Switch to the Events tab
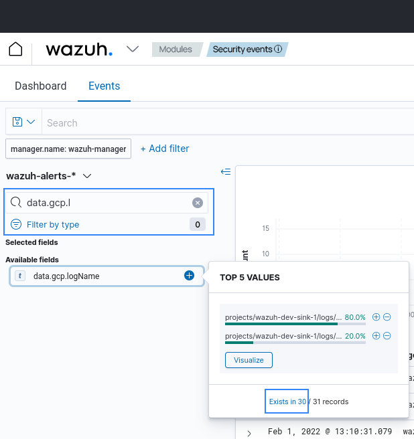 pos(104,86)
